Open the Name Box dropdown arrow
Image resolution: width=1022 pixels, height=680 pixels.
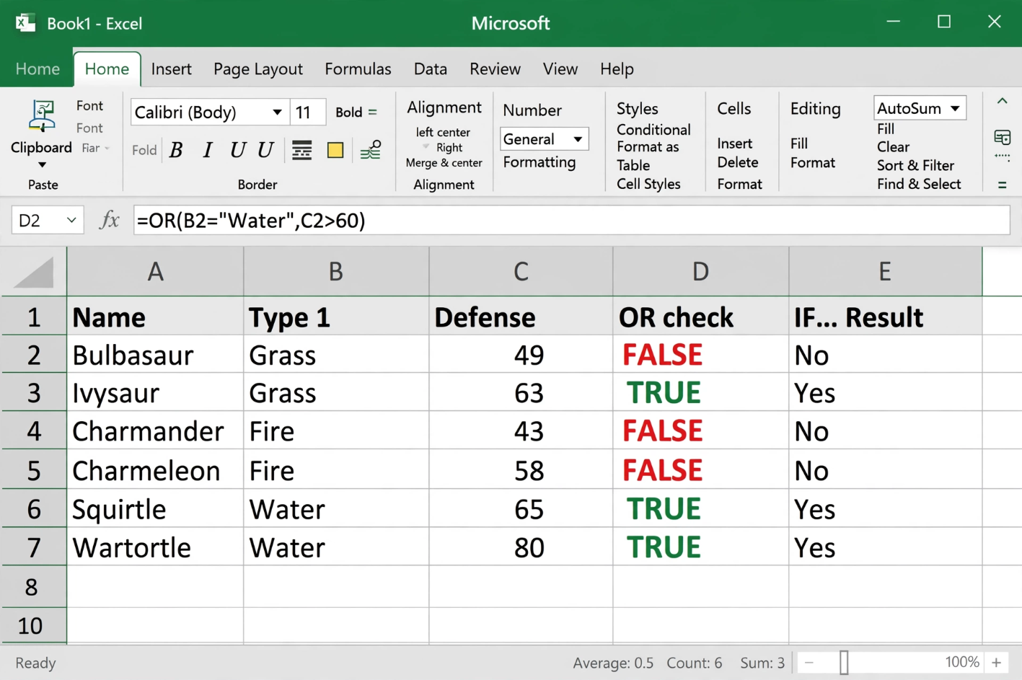71,220
